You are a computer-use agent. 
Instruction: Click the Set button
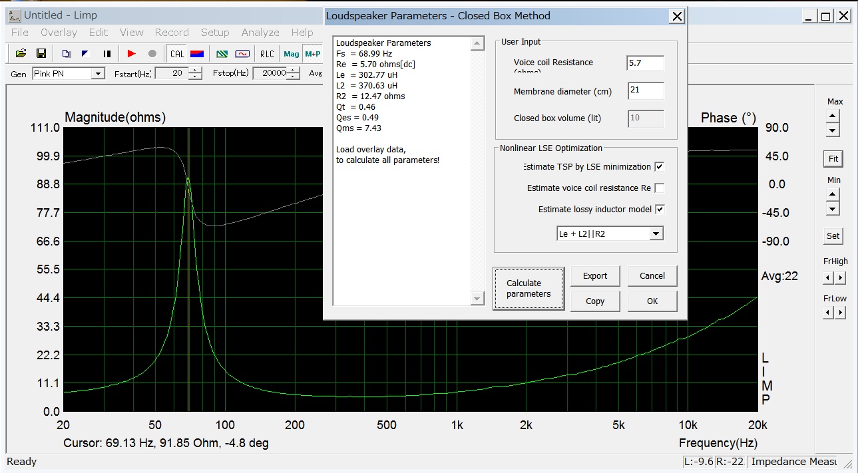click(x=833, y=236)
